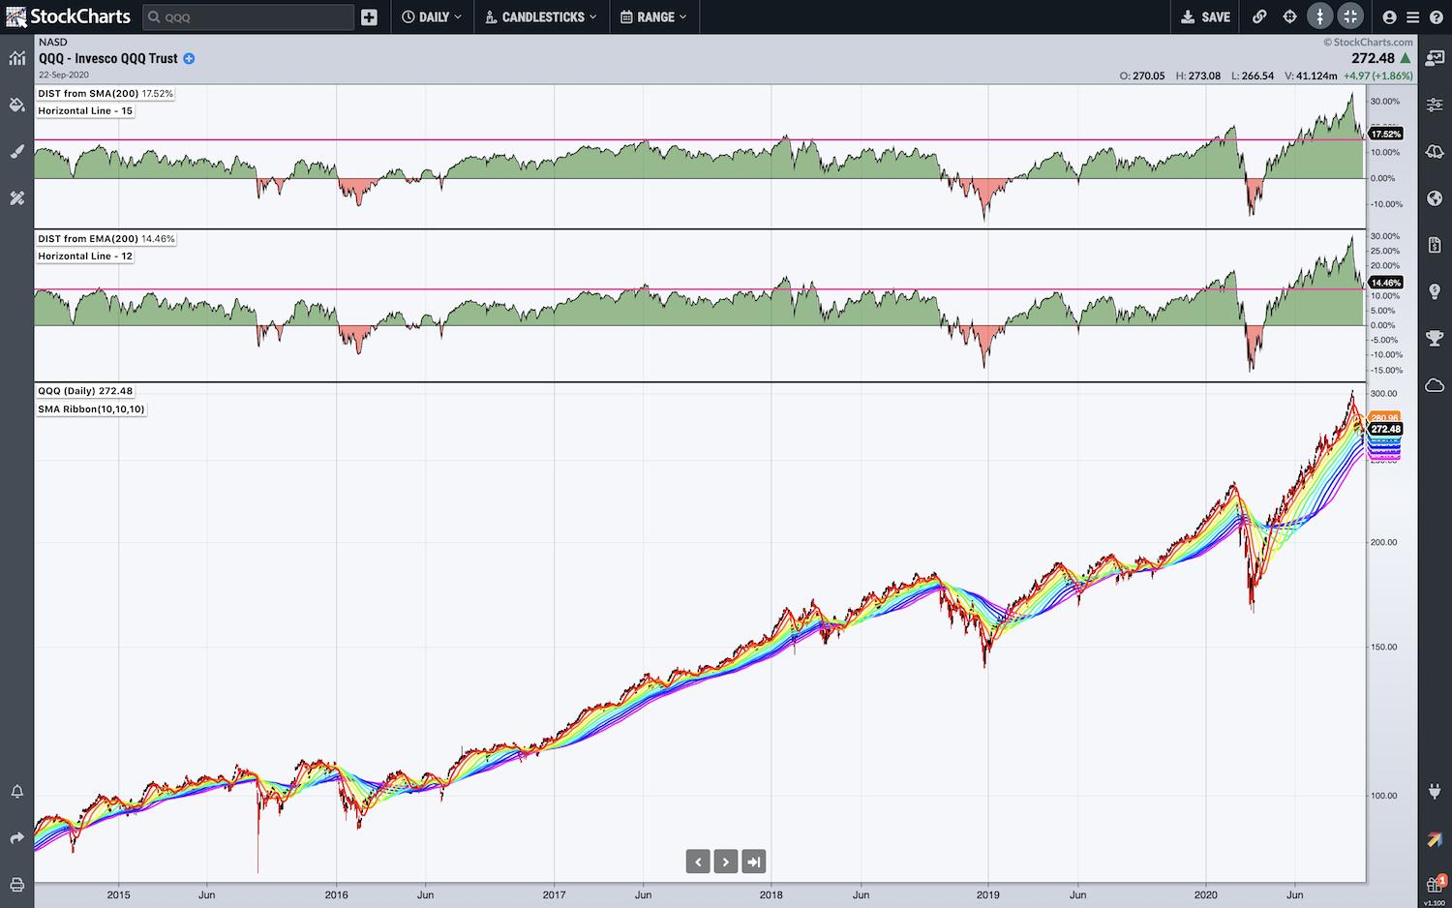Open the hamburger menu in top bar
The height and width of the screenshot is (908, 1452).
pos(1412,16)
